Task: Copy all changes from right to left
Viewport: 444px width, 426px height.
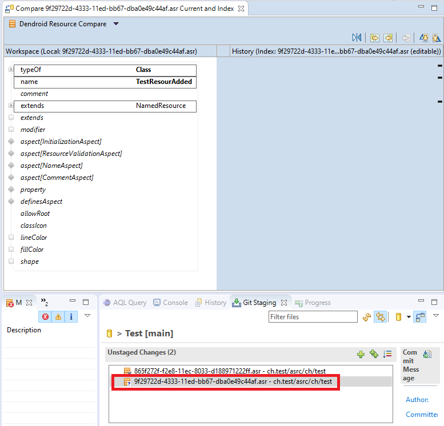Action: pos(388,38)
